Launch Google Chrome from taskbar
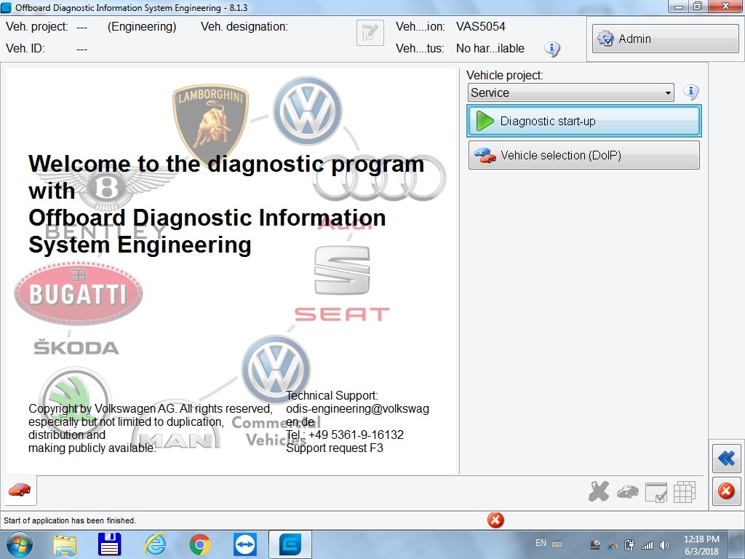Screen dimensions: 745x559 200,544
